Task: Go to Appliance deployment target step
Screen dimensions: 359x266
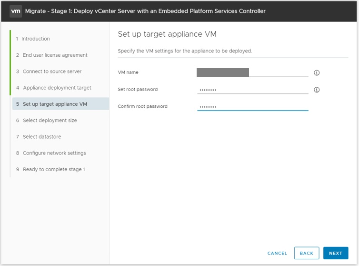Action: [x=54, y=88]
